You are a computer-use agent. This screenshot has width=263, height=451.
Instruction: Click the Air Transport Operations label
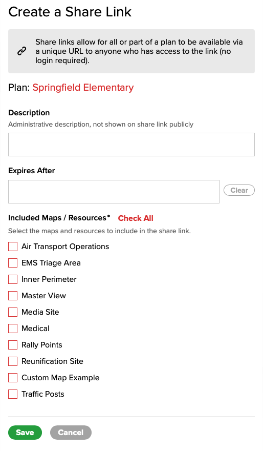pyautogui.click(x=65, y=247)
